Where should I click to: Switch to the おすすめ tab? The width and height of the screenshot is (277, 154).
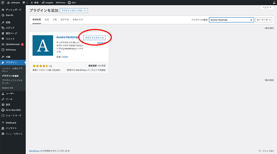tap(65, 20)
